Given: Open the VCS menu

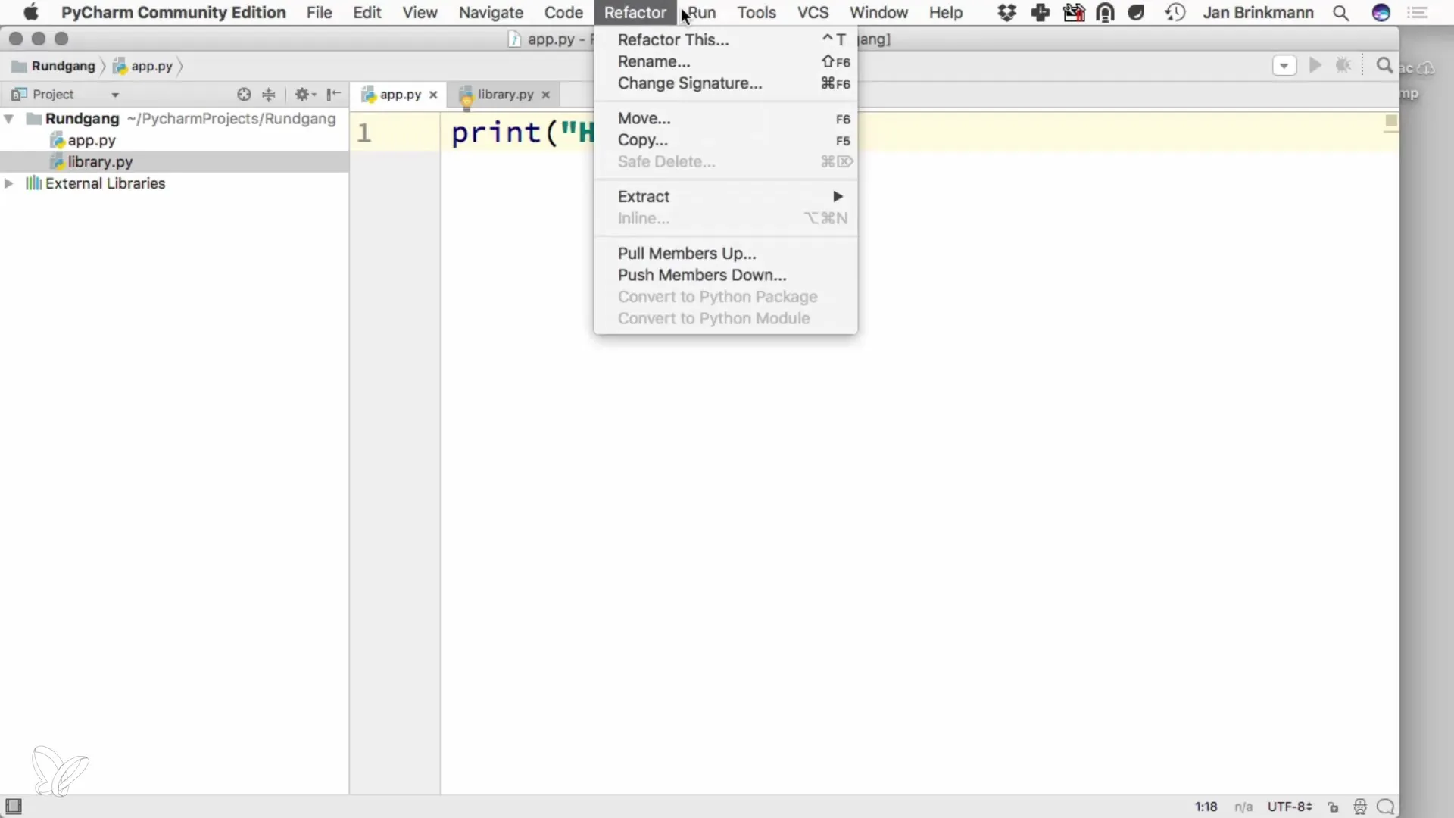Looking at the screenshot, I should click(x=813, y=13).
